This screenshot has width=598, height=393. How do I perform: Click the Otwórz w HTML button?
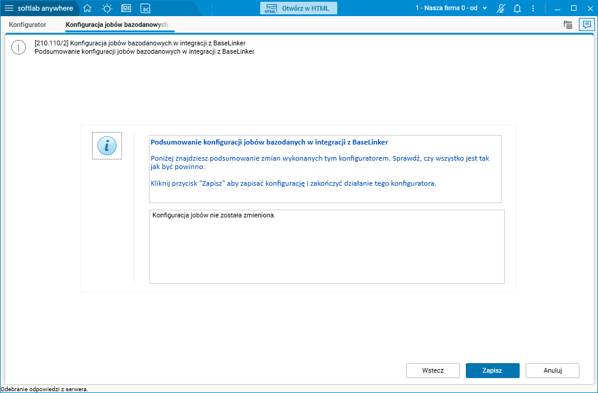(x=298, y=8)
